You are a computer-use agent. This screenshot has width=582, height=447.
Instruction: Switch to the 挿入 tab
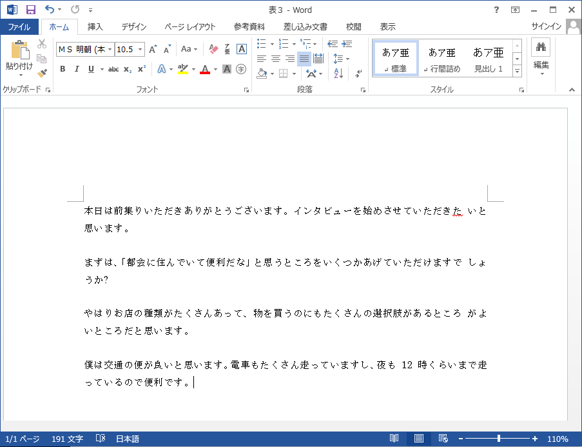(95, 27)
